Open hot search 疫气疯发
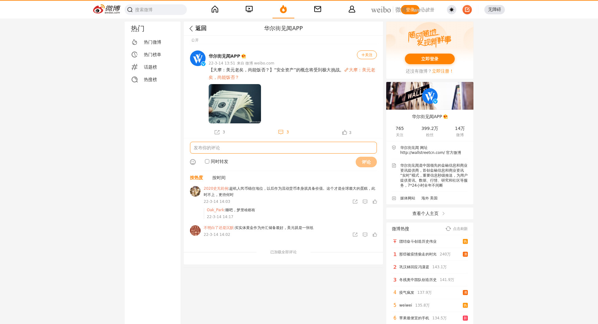The width and height of the screenshot is (598, 324). point(407,293)
